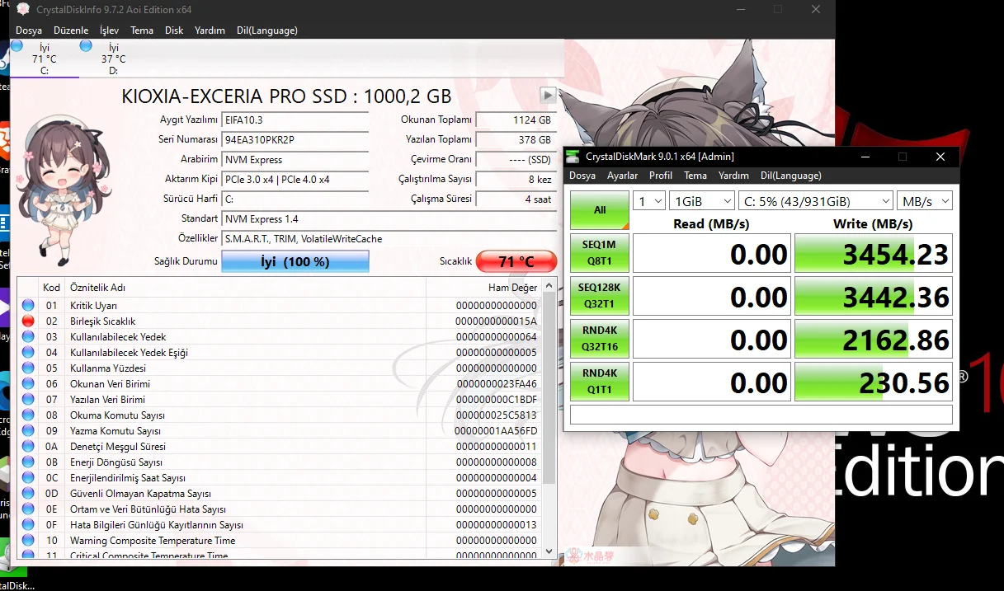The image size is (1004, 591).
Task: Run the SEQ1M Q8T1 test
Action: click(600, 253)
